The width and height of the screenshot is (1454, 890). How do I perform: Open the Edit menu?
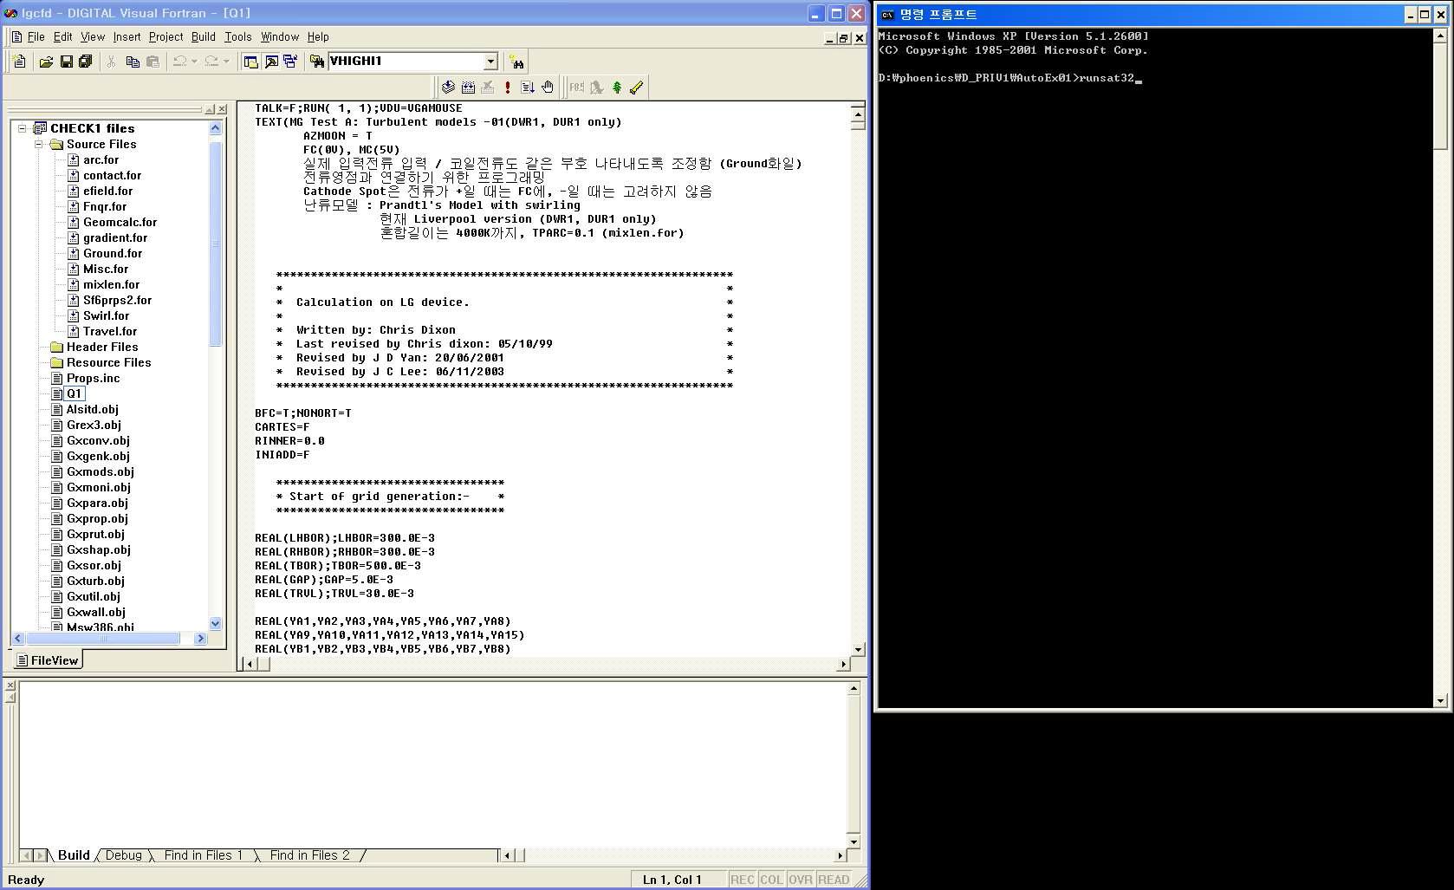[x=62, y=37]
